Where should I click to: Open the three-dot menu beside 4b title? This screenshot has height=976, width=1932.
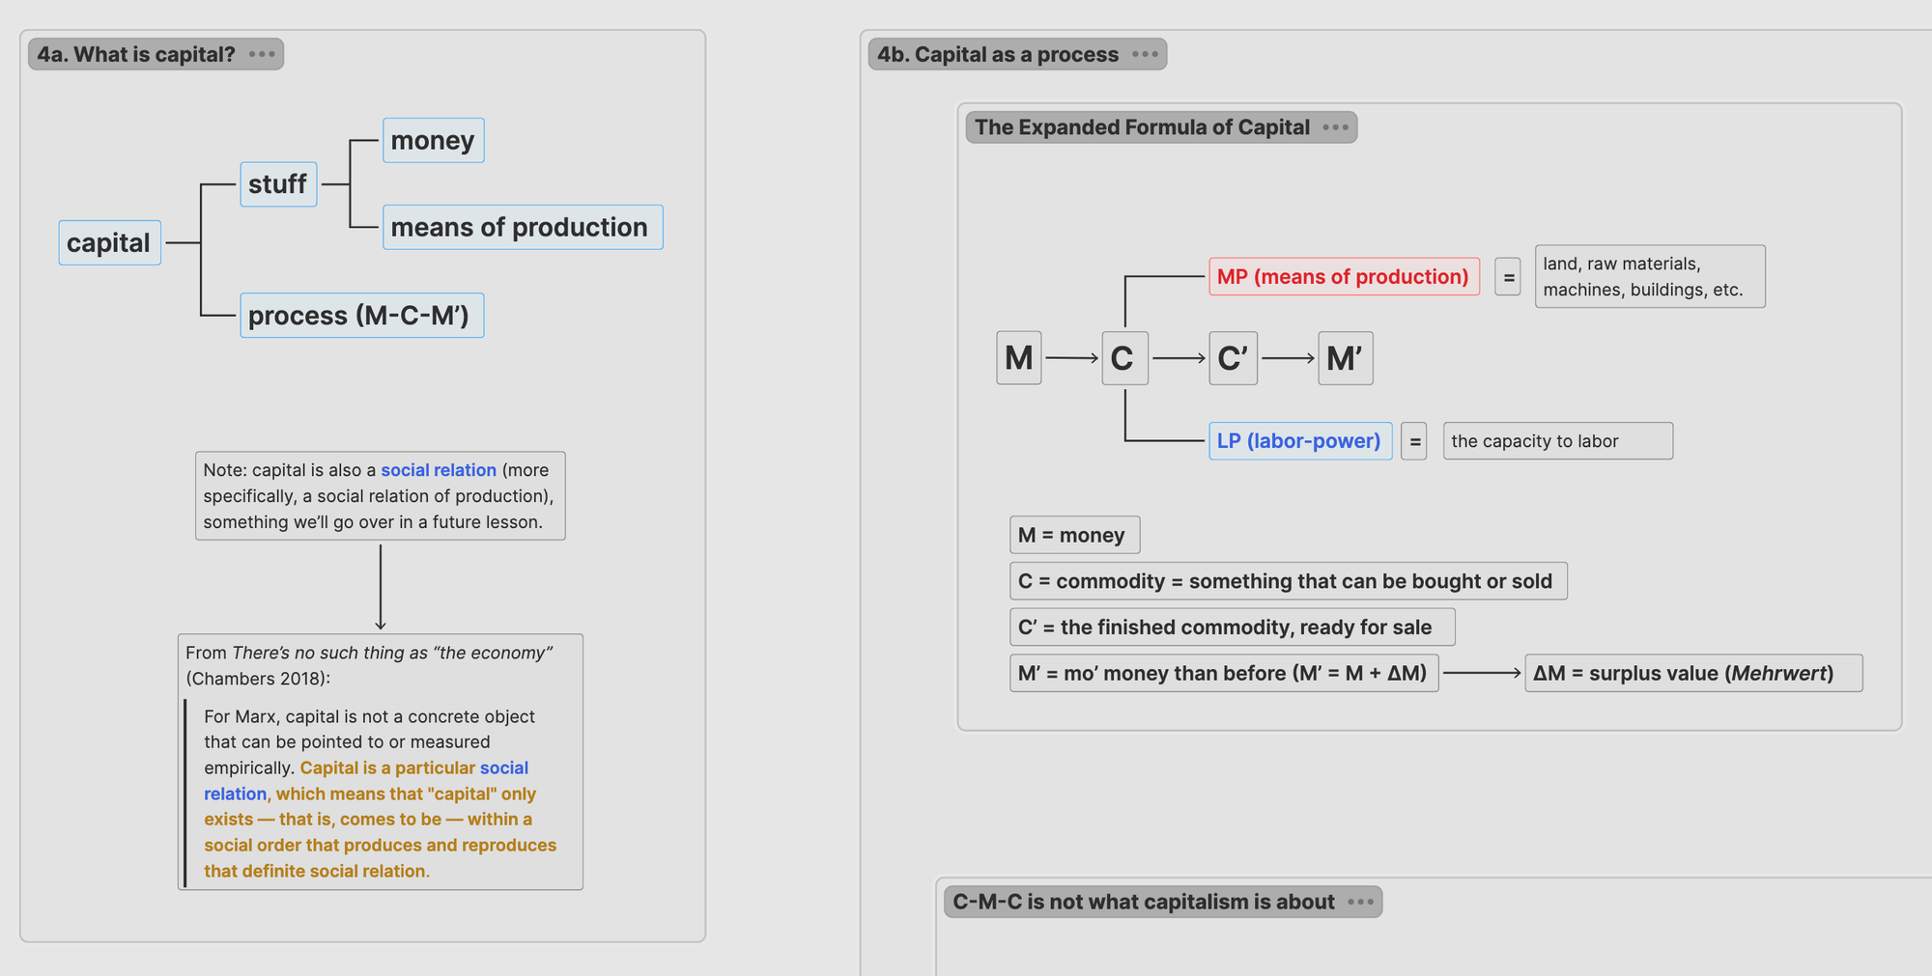(x=1145, y=54)
